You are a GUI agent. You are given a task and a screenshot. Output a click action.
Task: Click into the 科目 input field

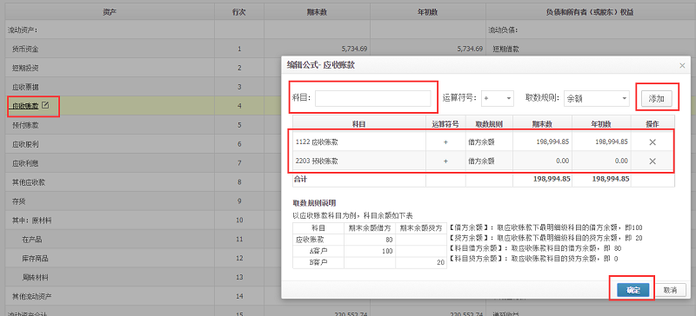point(373,98)
